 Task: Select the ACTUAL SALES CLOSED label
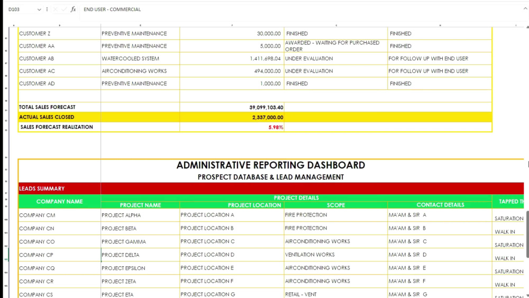(59, 117)
